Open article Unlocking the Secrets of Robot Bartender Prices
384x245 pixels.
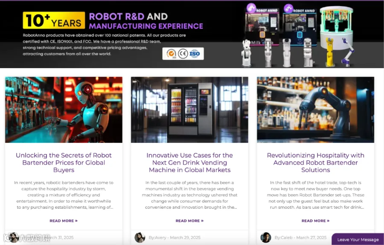point(64,163)
